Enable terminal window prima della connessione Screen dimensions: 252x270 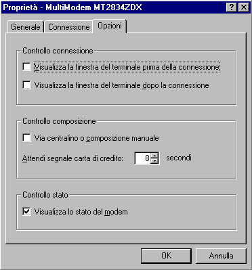click(26, 67)
